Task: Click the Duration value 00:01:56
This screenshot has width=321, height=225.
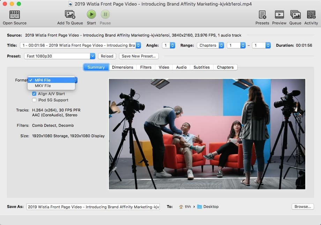Action: [304, 45]
